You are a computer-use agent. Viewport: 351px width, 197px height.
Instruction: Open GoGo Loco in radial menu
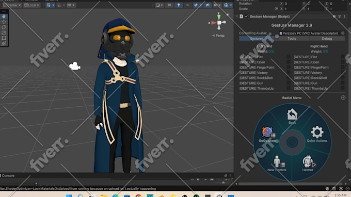267,134
